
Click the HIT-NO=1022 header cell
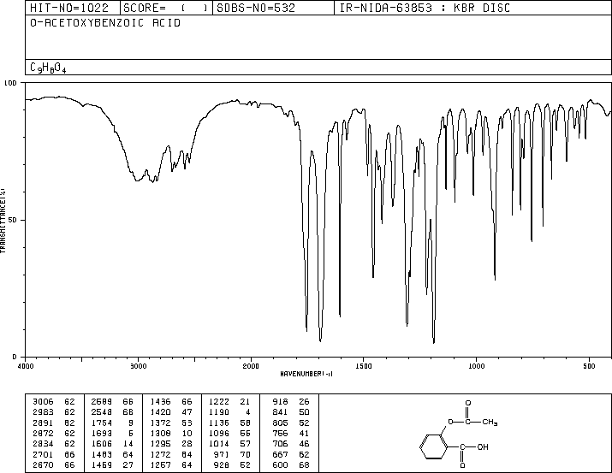[72, 8]
